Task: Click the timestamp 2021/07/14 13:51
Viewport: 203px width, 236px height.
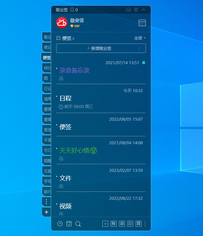Action: [122, 63]
